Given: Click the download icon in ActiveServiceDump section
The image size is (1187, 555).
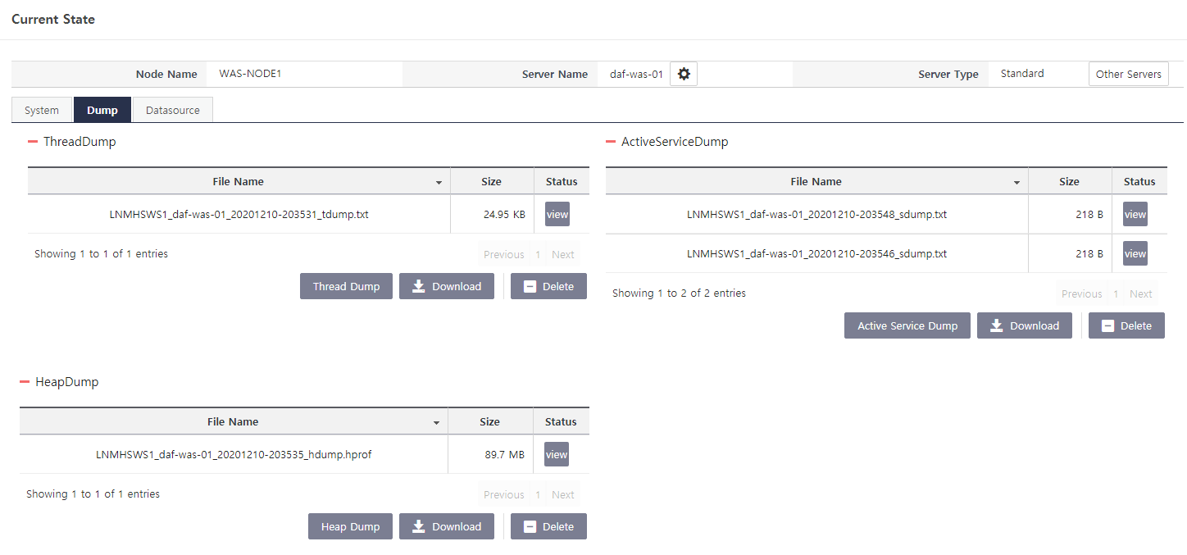Looking at the screenshot, I should pyautogui.click(x=997, y=325).
